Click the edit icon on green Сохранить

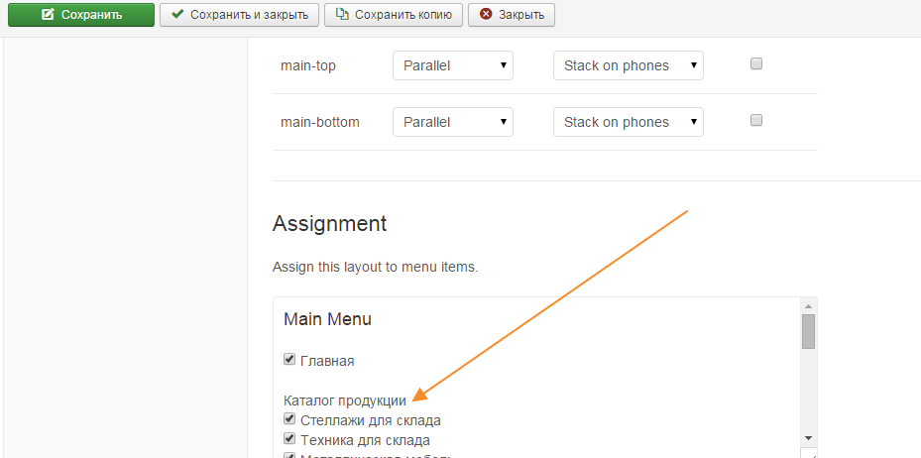[48, 15]
